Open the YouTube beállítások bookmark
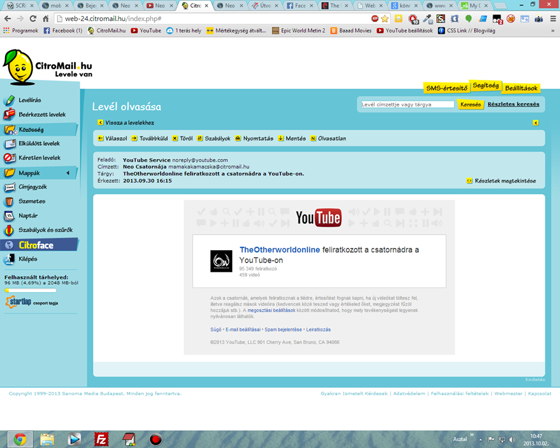Screen dimensions: 560x448 click(x=405, y=31)
